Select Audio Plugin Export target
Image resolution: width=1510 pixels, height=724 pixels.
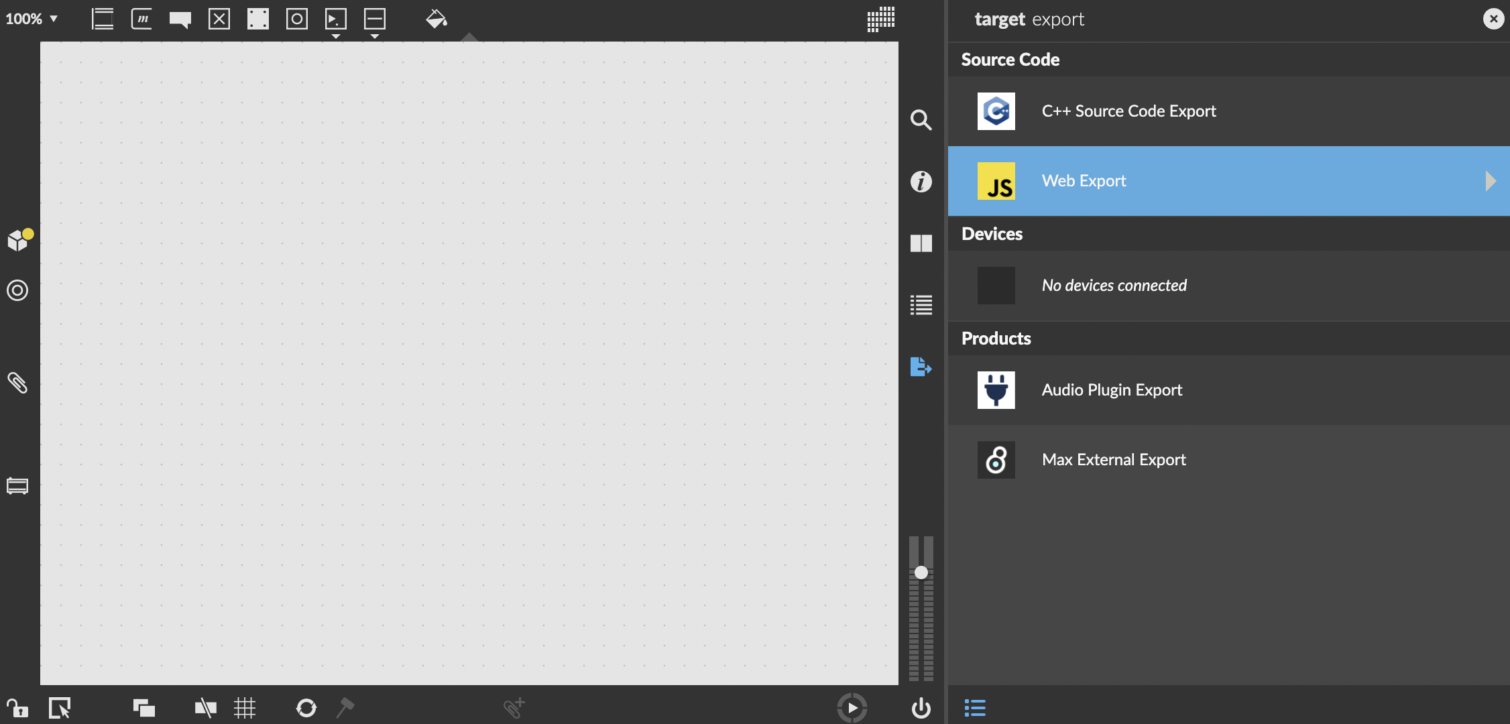[x=1111, y=390]
